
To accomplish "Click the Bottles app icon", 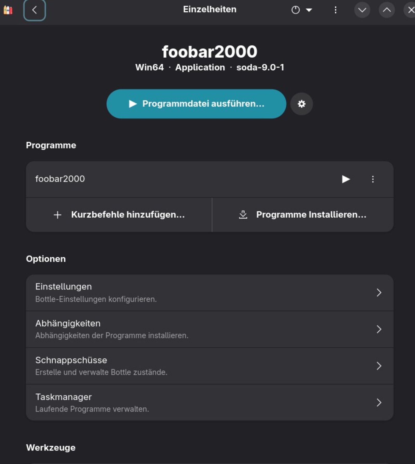I will pos(8,10).
